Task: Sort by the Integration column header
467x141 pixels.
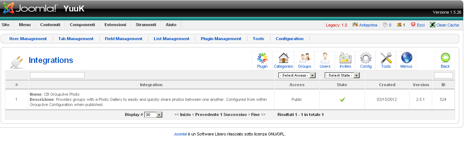Action: point(151,85)
